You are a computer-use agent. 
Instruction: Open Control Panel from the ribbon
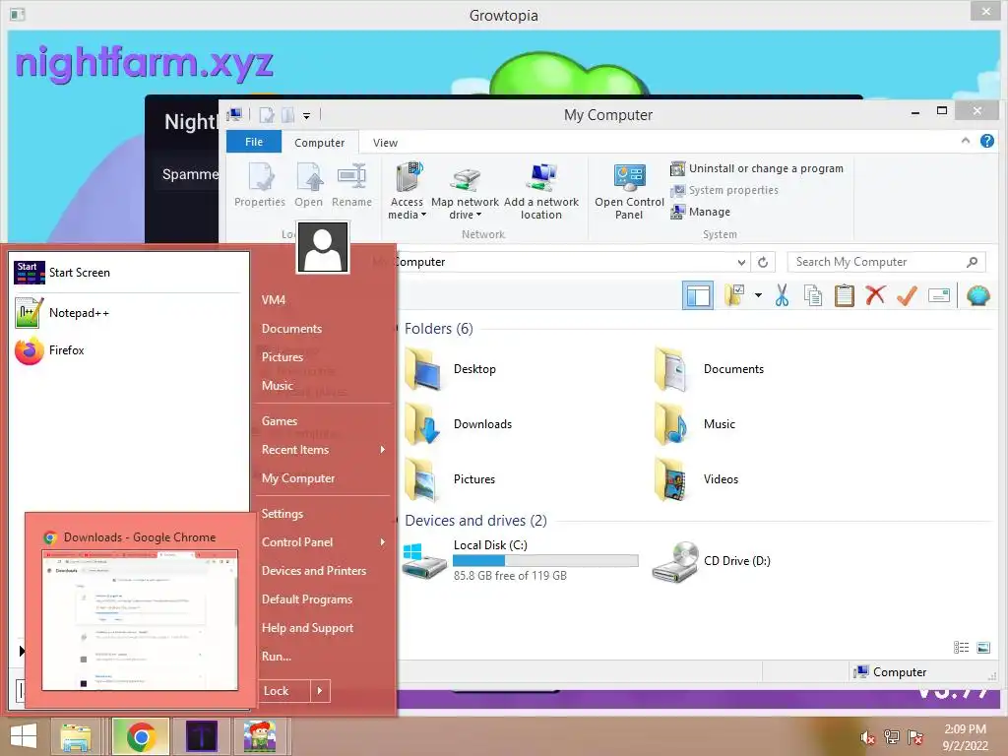pos(629,191)
